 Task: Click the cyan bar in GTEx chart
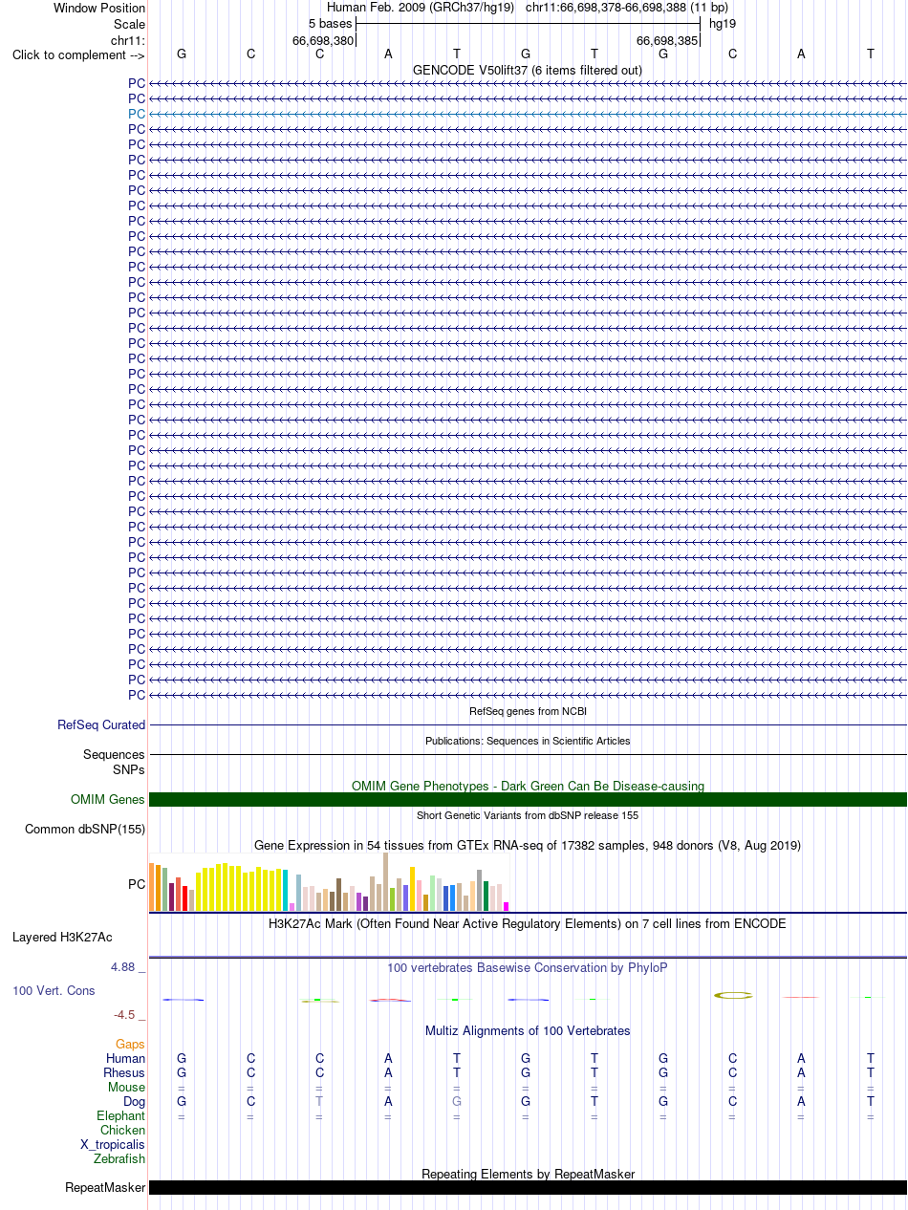[x=286, y=890]
